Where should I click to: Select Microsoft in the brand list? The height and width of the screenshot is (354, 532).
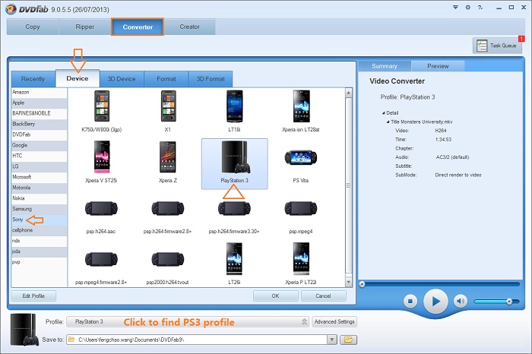point(40,177)
